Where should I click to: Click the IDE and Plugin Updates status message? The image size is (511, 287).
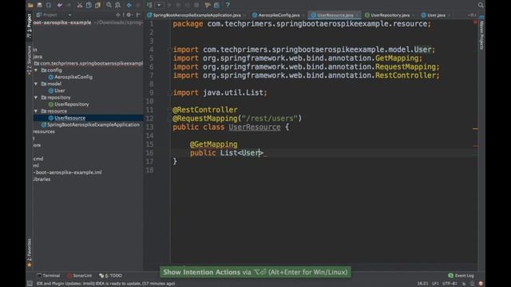pos(106,284)
